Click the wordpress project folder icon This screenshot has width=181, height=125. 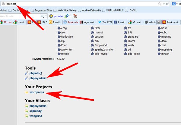(27, 92)
